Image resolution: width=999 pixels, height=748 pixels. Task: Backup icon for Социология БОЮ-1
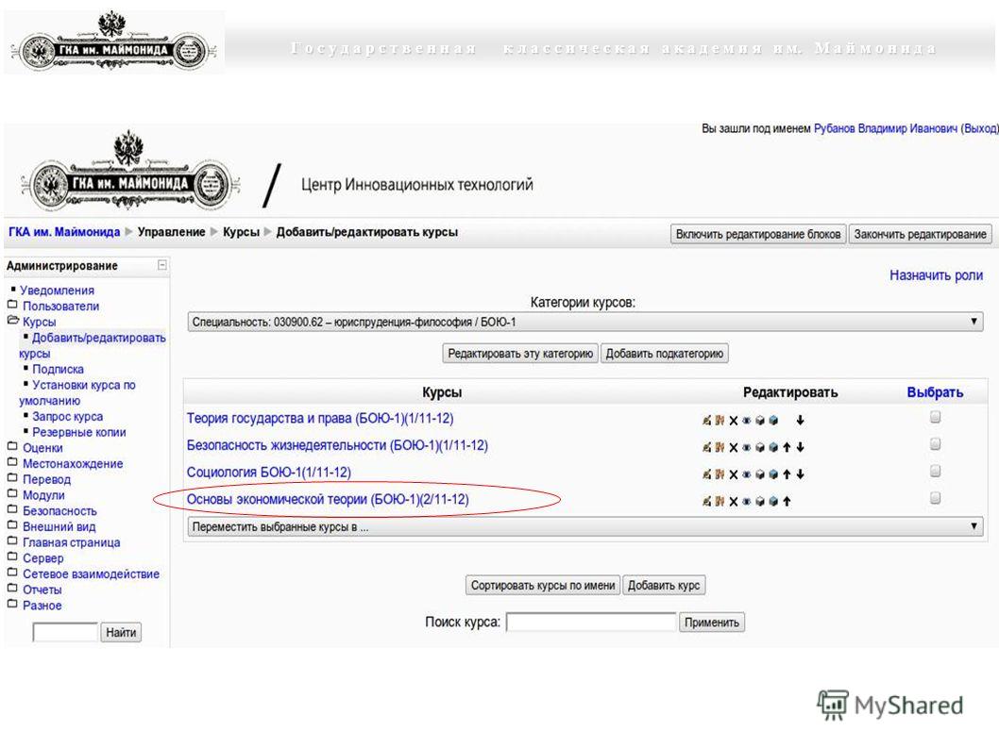click(x=759, y=474)
